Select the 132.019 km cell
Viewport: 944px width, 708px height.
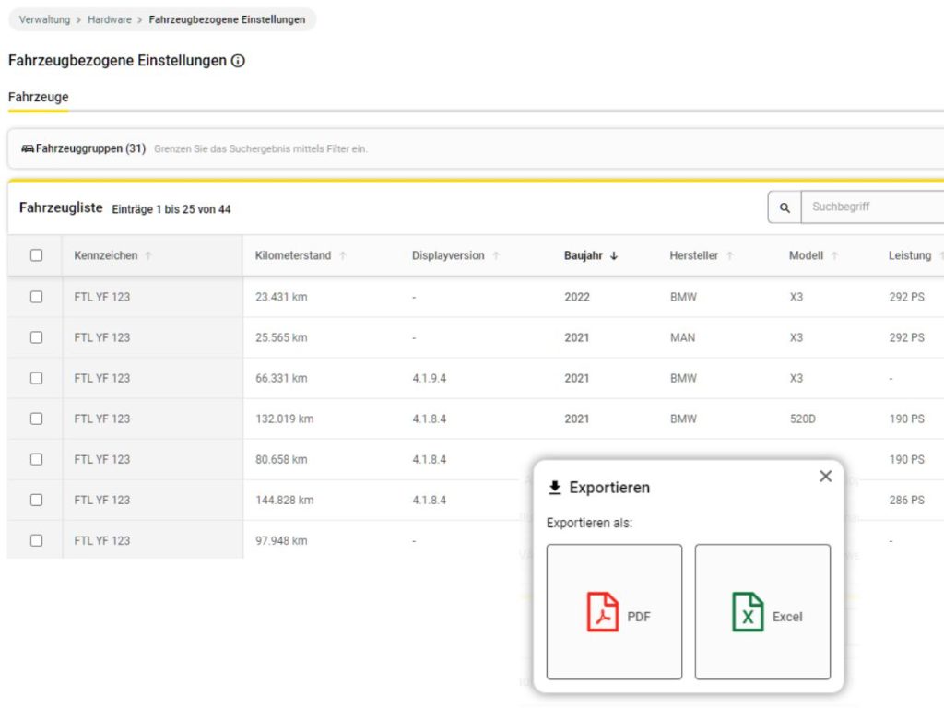click(x=284, y=419)
